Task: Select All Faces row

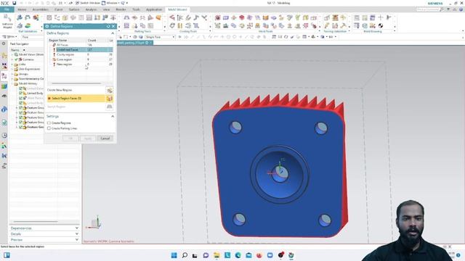Action: (81, 45)
